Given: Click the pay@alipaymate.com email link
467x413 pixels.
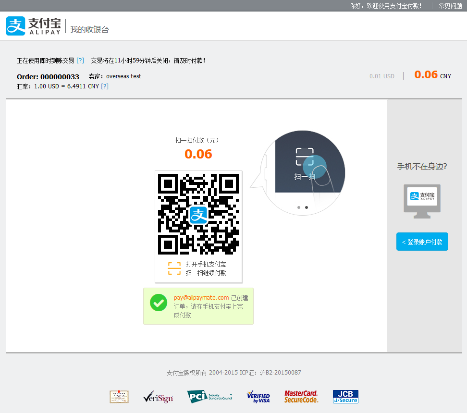Looking at the screenshot, I should (200, 297).
